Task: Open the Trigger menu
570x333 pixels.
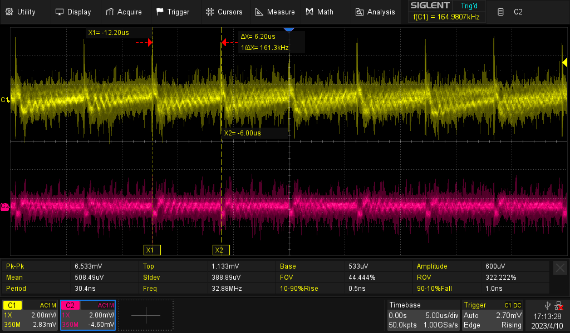Action: 173,12
